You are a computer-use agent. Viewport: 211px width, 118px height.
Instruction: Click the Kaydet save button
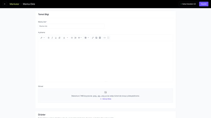coord(203,4)
